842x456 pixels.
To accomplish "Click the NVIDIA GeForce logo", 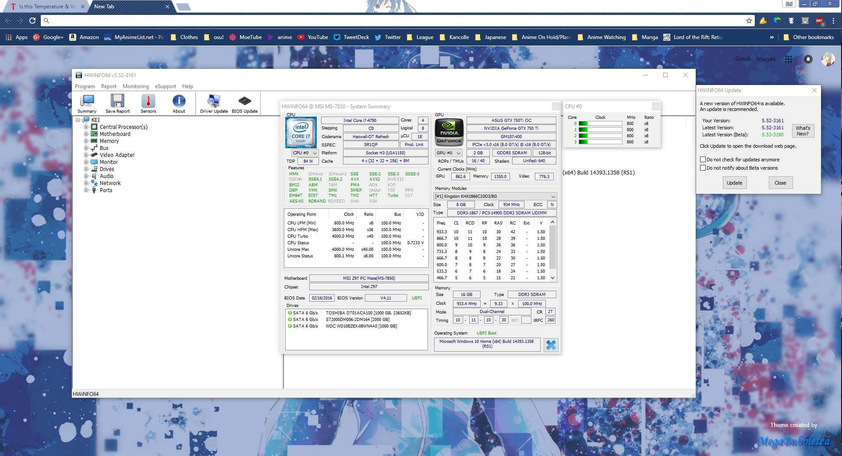I will click(x=449, y=132).
